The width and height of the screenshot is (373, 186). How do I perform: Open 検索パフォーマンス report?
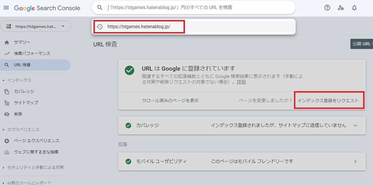click(x=32, y=54)
